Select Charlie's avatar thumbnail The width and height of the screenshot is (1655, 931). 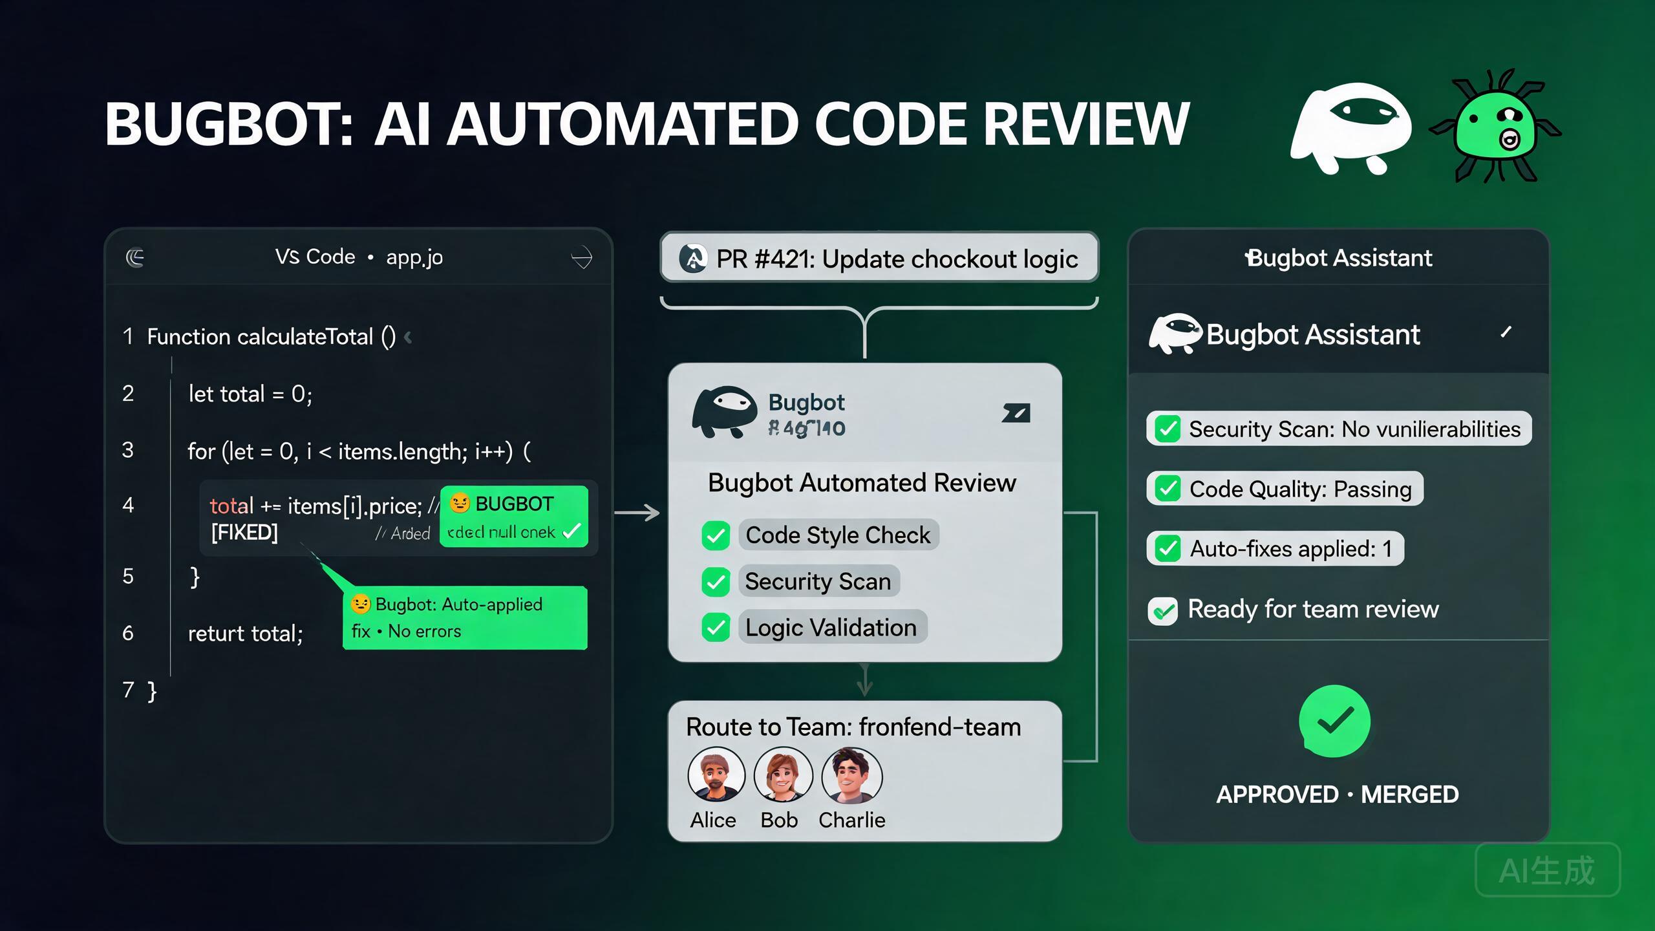[x=851, y=775]
